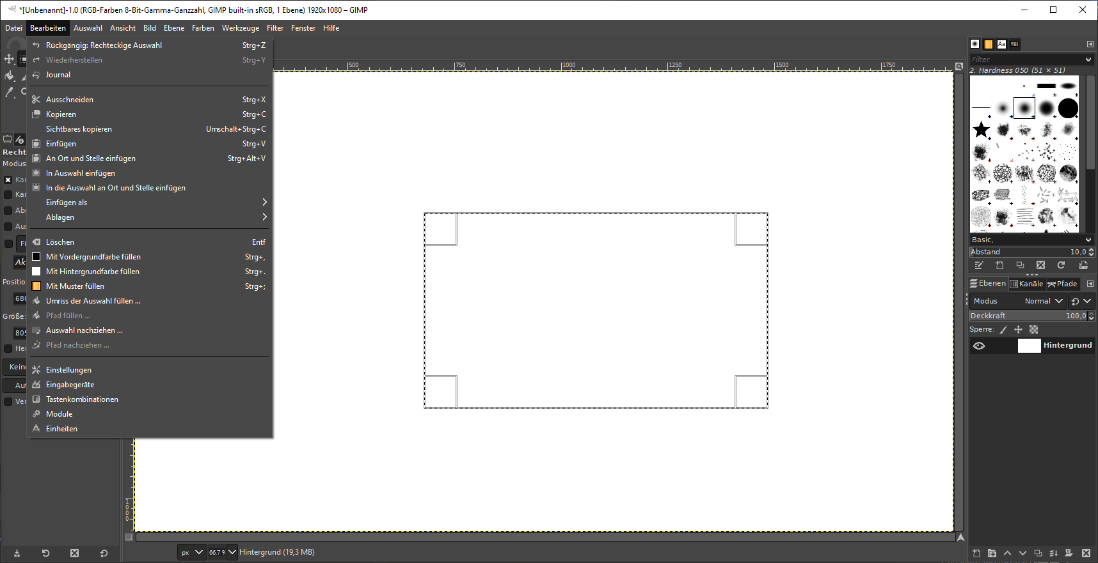1098x563 pixels.
Task: Click the new layer icon
Action: (976, 553)
